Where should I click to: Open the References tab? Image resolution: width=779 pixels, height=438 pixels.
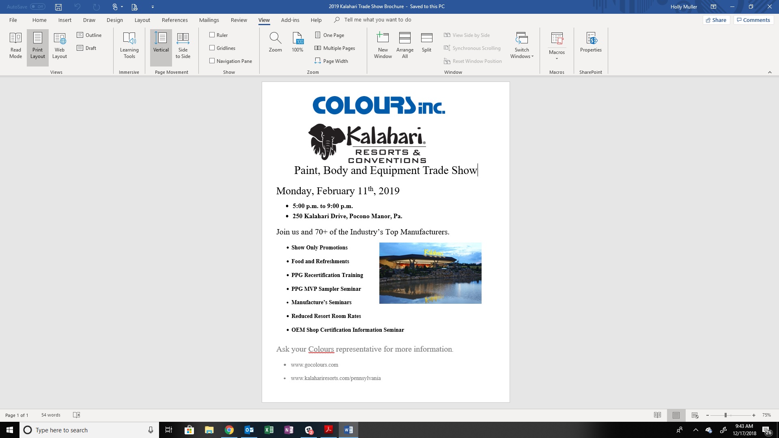click(174, 20)
